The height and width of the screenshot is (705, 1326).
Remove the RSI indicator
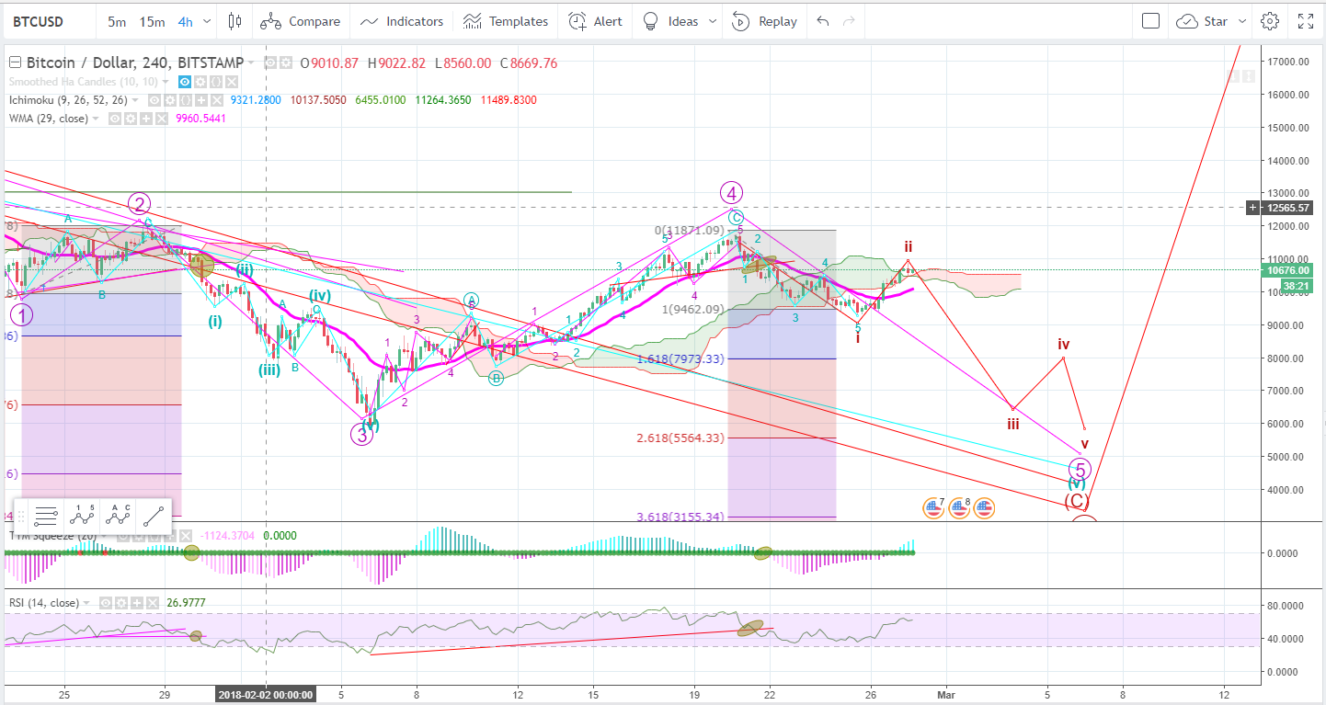tap(153, 603)
